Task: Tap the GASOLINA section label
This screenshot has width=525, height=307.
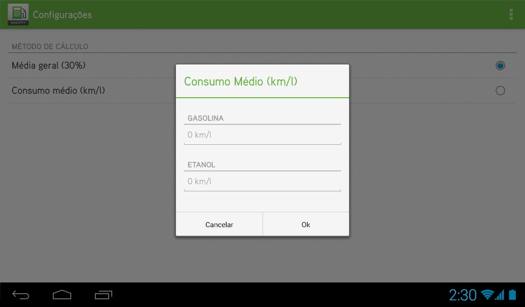Action: coord(206,118)
